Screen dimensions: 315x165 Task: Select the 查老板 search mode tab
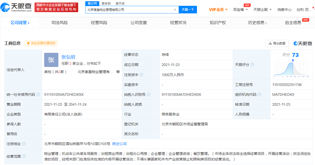coord(106,4)
